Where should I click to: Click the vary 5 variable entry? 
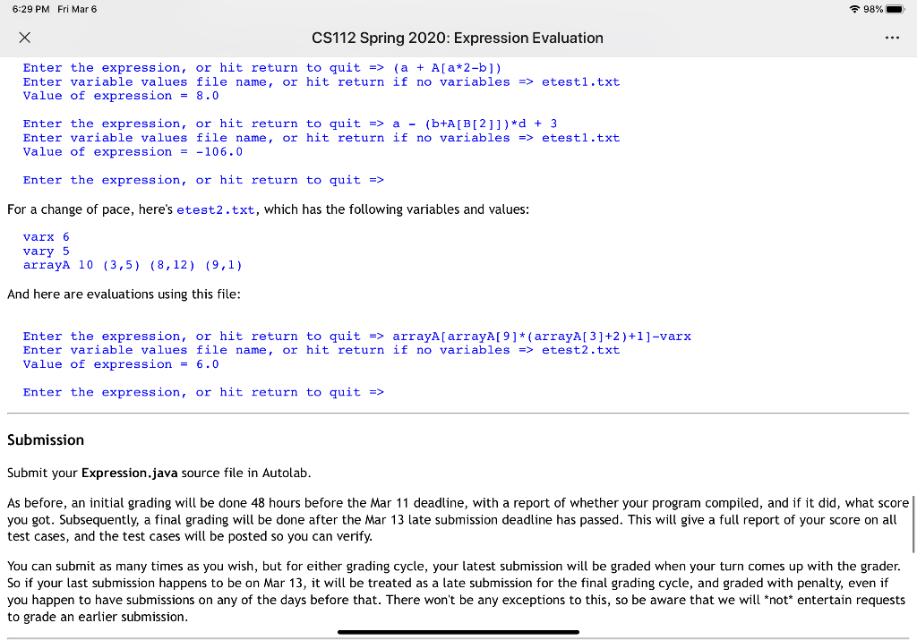coord(45,251)
